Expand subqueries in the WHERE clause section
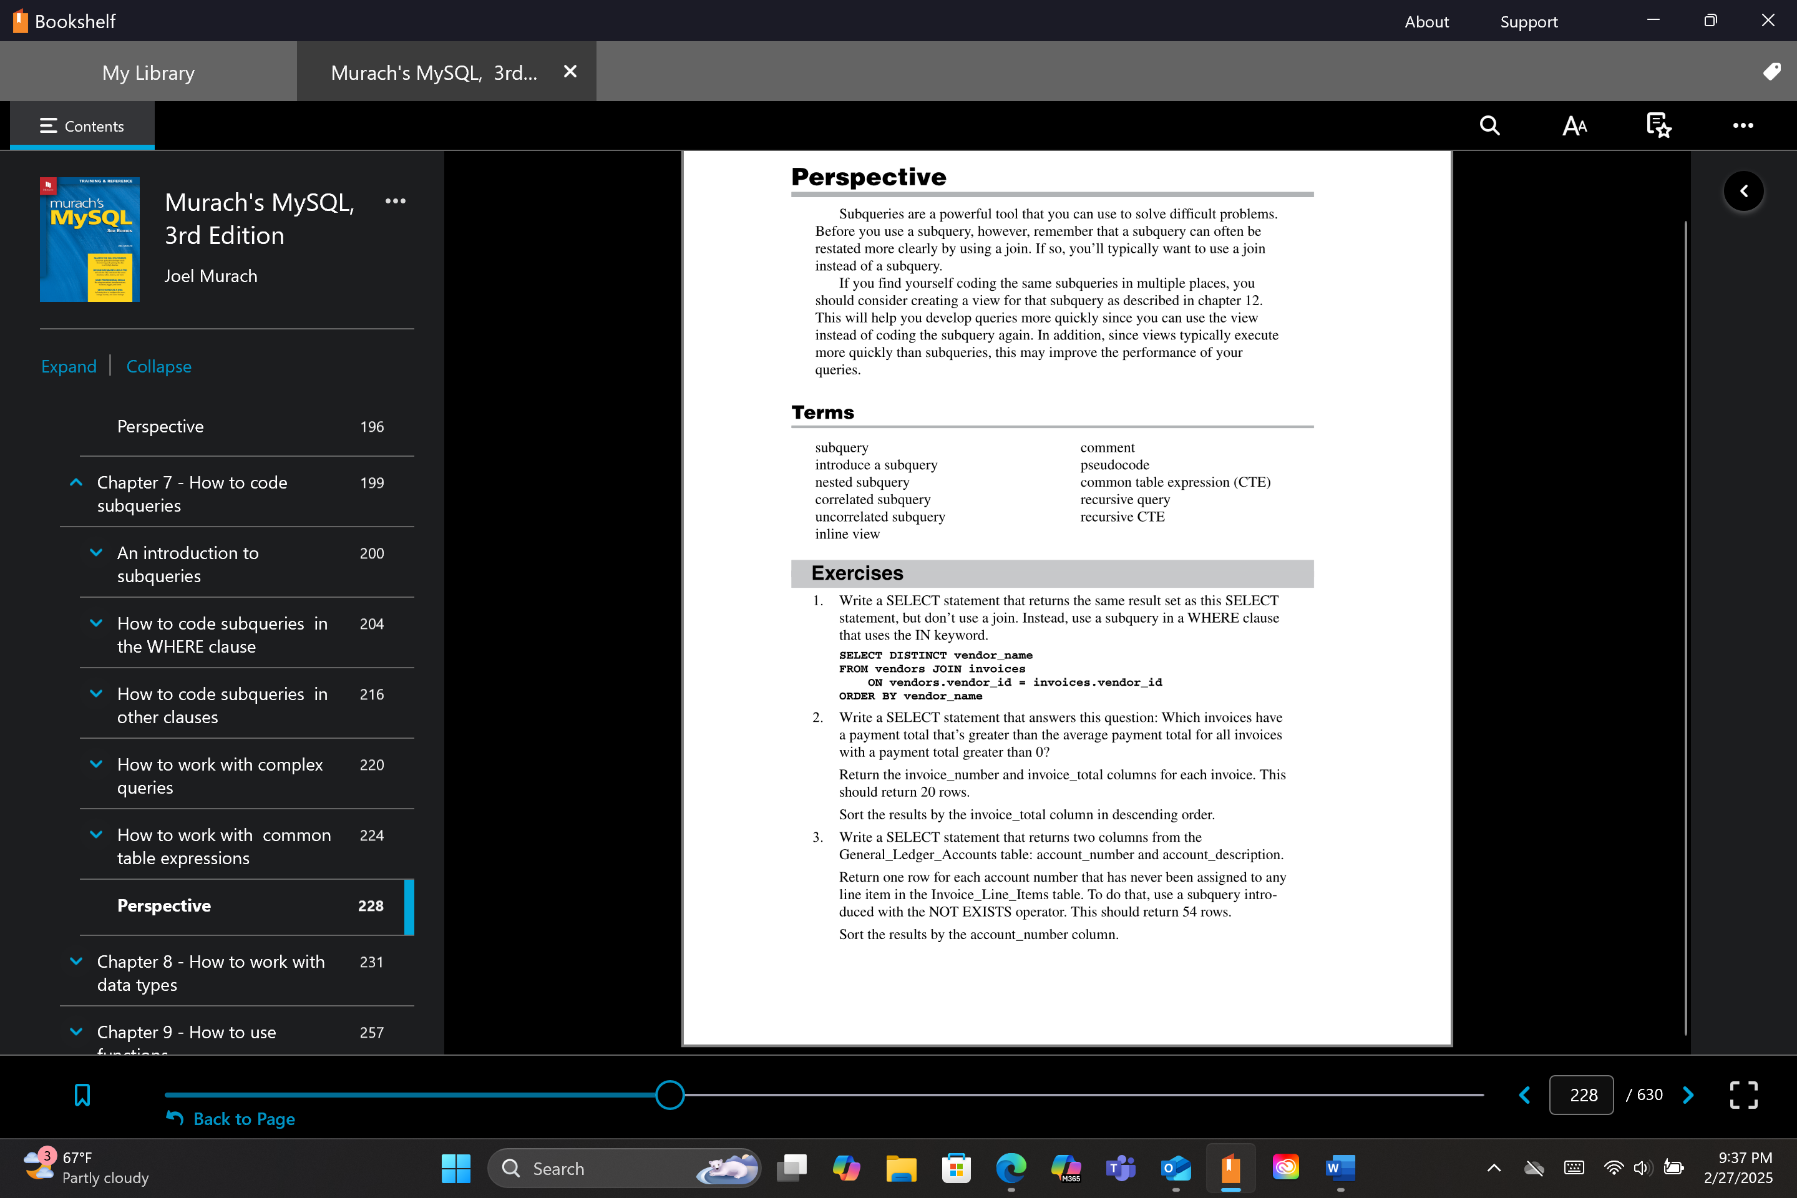Viewport: 1797px width, 1198px height. click(x=96, y=623)
